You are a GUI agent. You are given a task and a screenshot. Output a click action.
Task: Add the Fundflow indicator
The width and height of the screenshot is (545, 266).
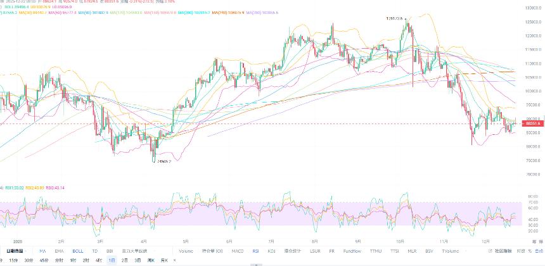click(x=352, y=251)
